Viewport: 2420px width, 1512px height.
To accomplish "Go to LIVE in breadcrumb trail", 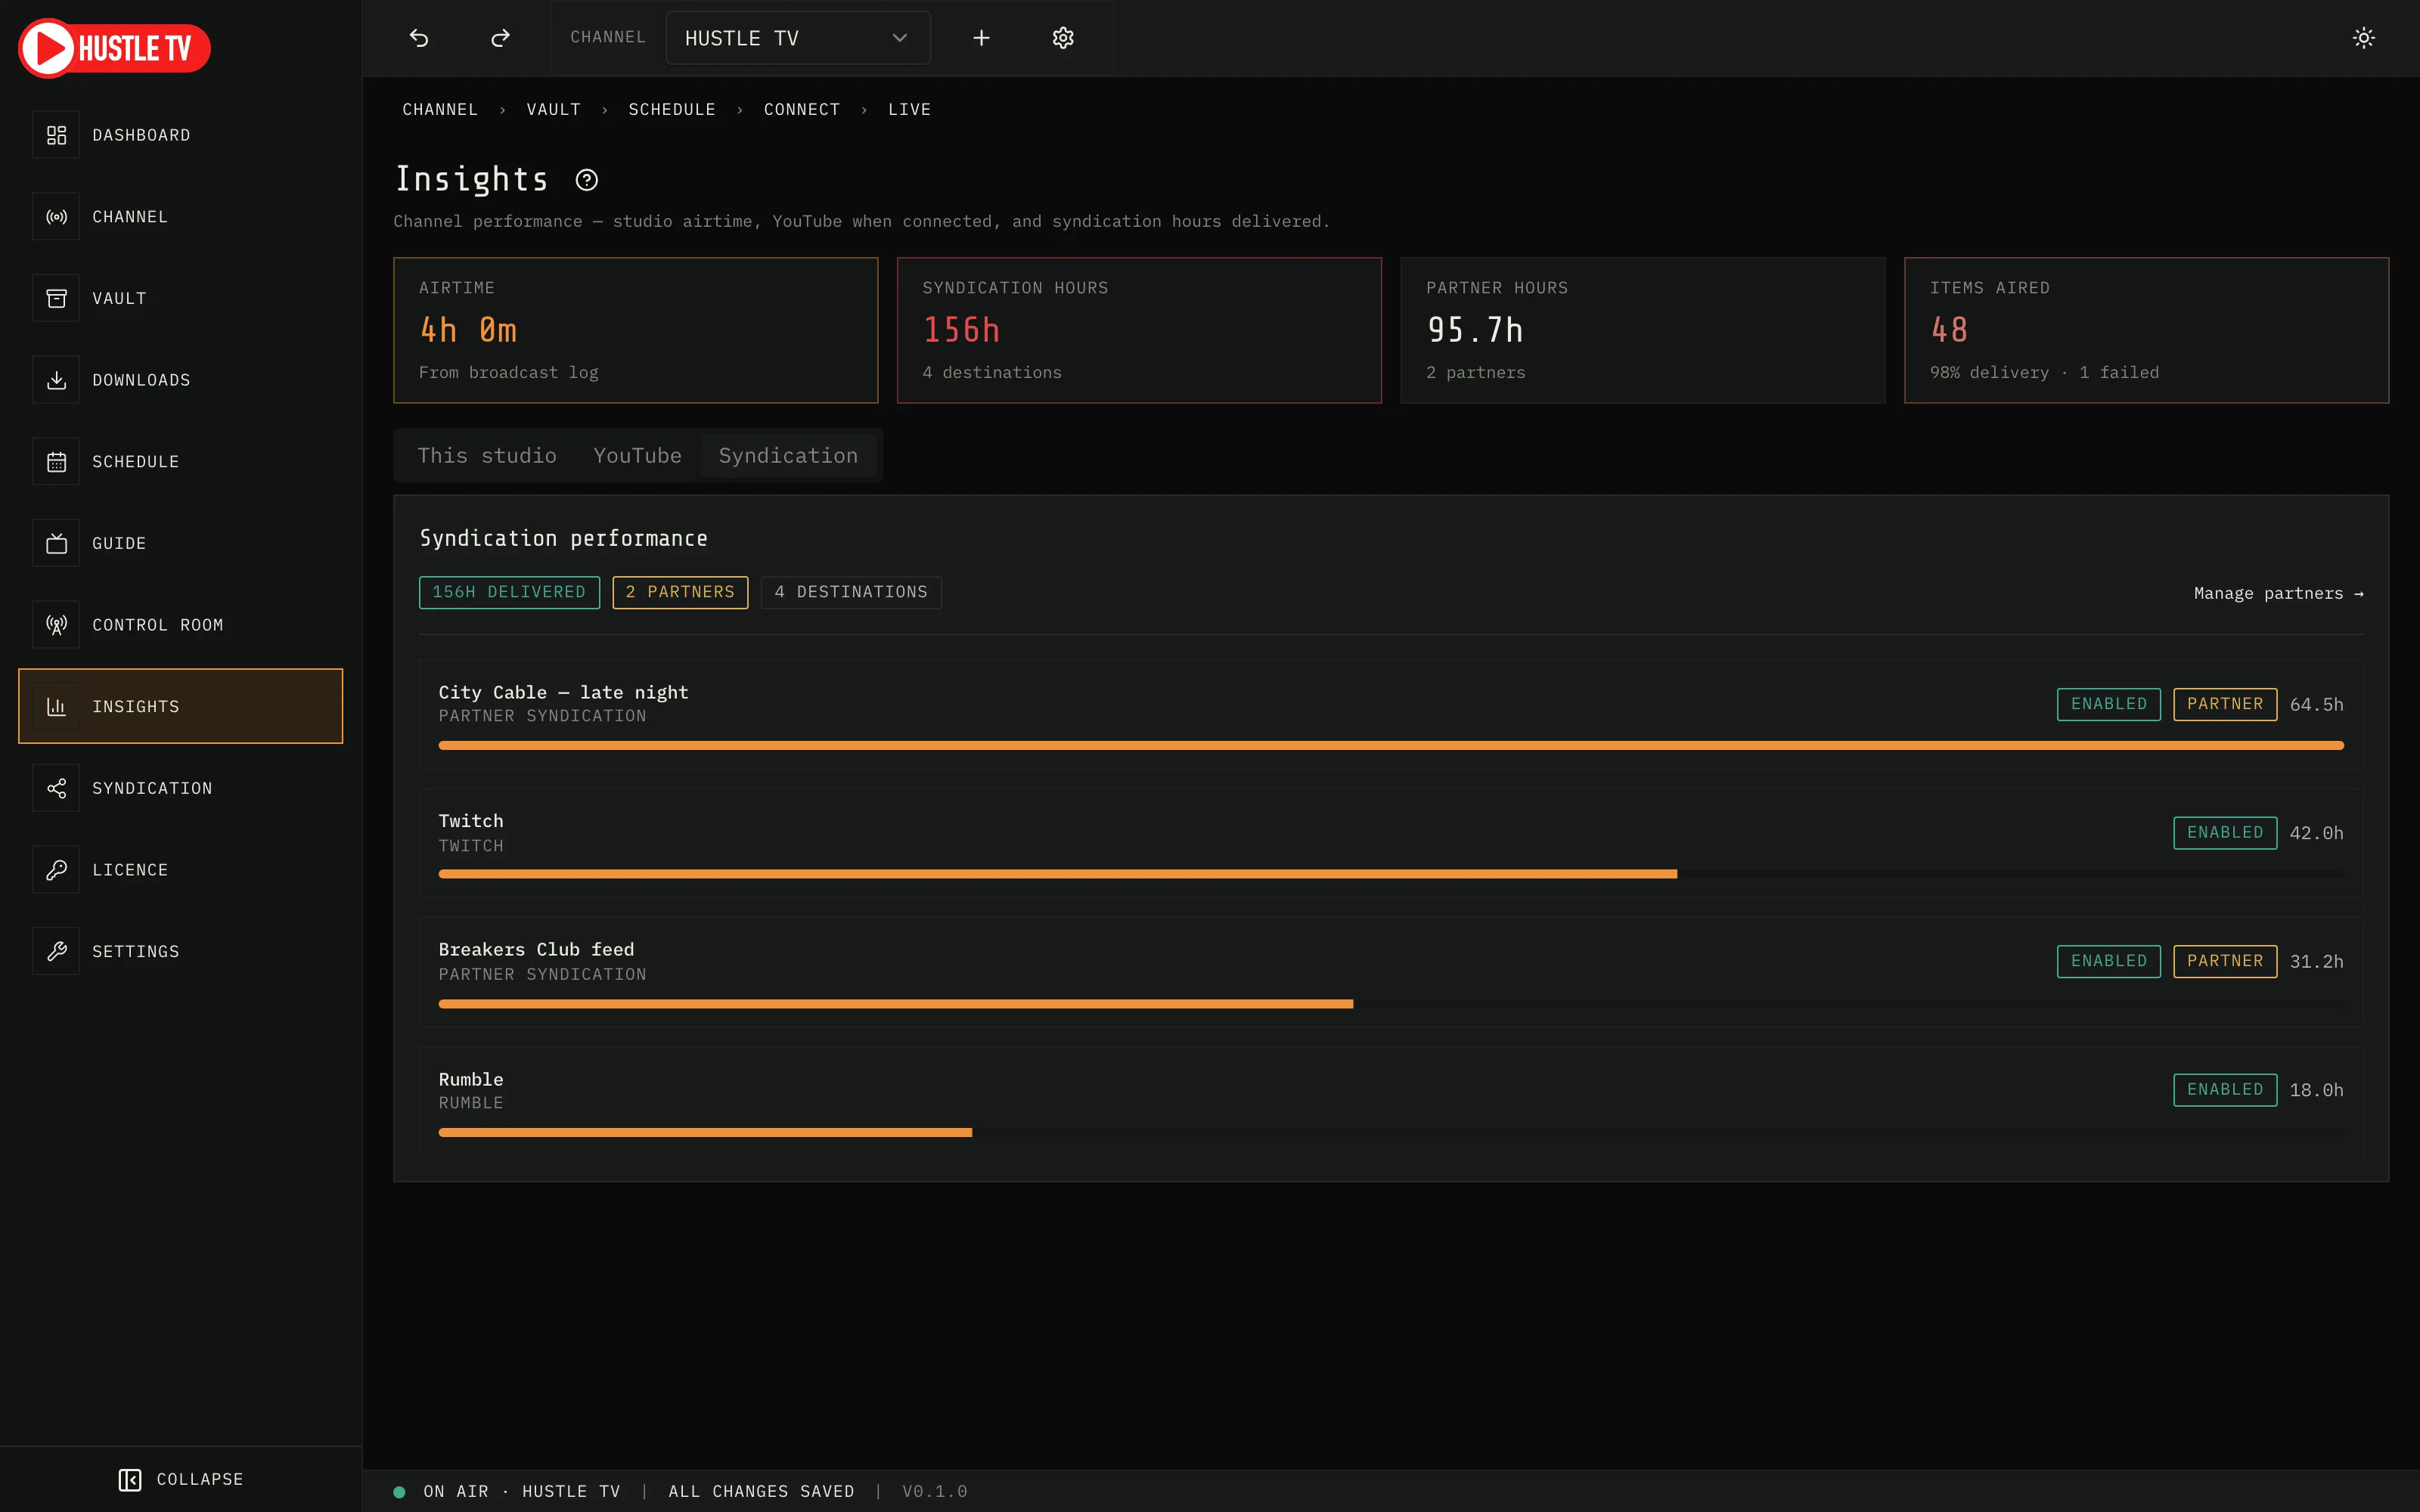I will (x=909, y=109).
